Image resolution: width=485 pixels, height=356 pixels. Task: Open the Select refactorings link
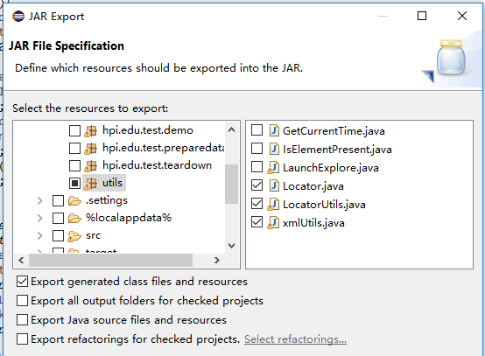(x=295, y=339)
